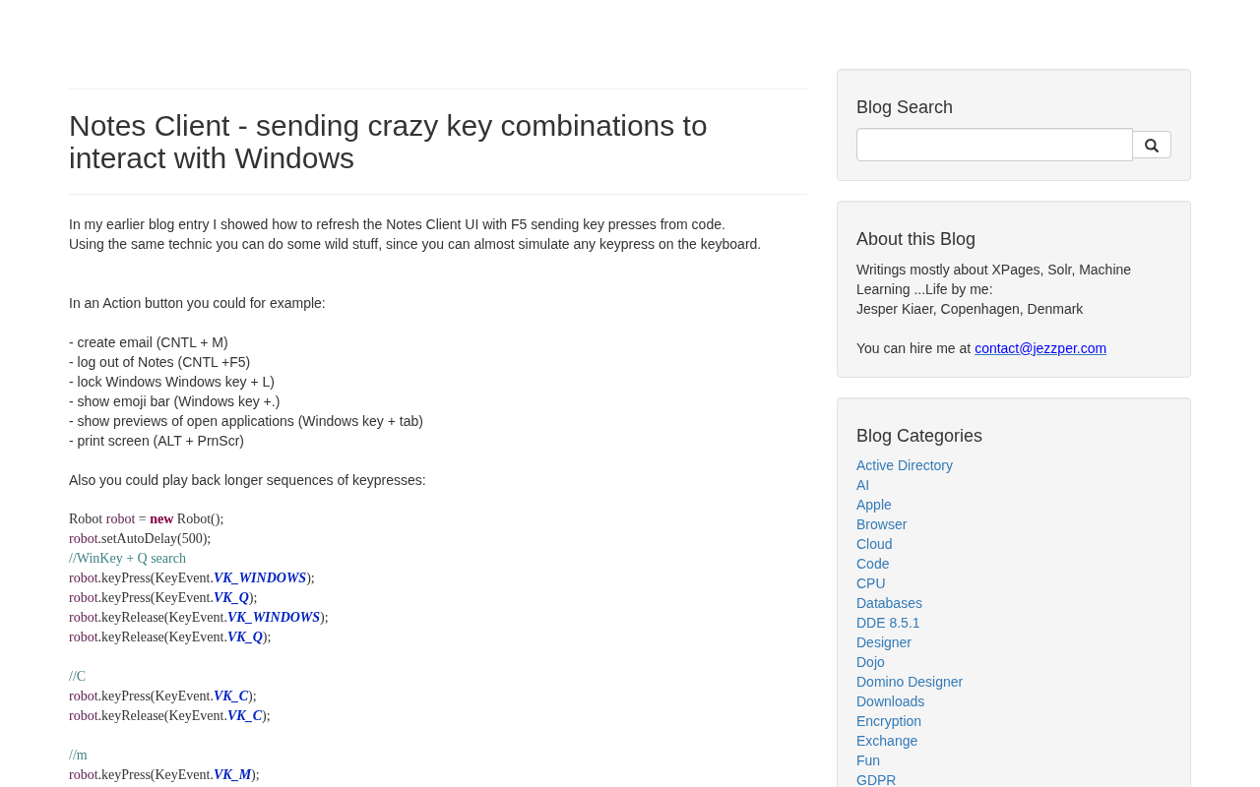The image size is (1260, 787).
Task: Select the CPU category link
Action: [x=871, y=583]
